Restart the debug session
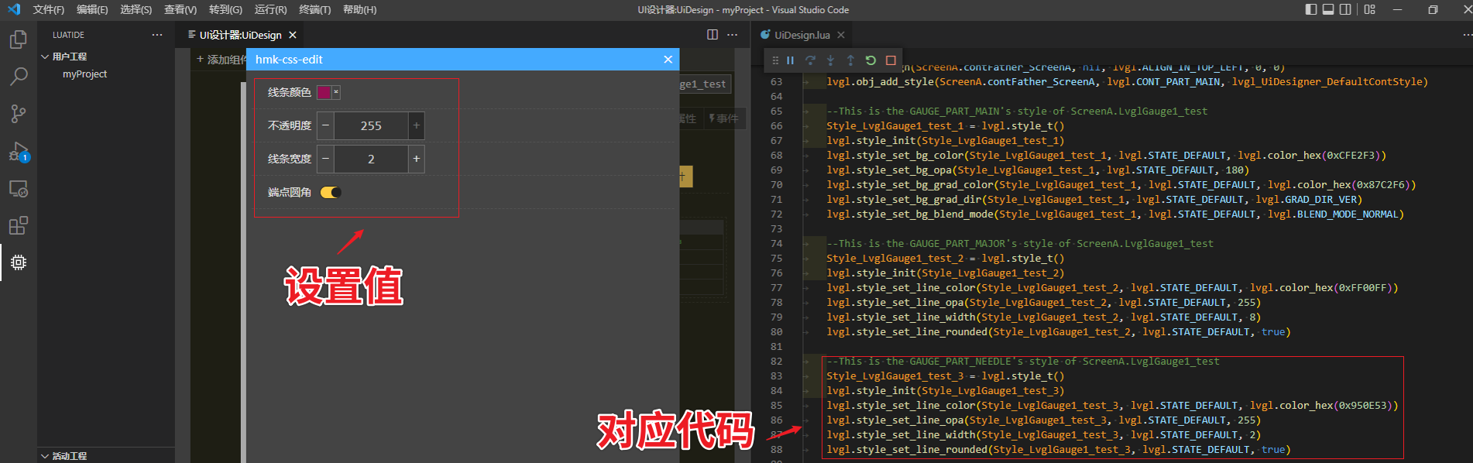Image resolution: width=1473 pixels, height=463 pixels. pyautogui.click(x=870, y=60)
